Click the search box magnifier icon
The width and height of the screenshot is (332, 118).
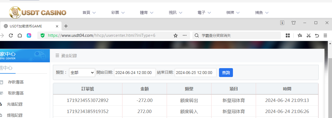point(196,35)
